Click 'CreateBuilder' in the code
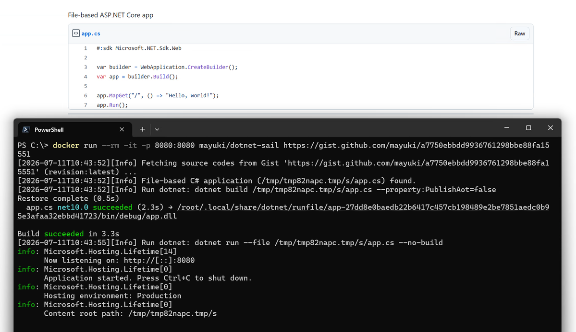Viewport: 576px width, 332px height. (208, 67)
